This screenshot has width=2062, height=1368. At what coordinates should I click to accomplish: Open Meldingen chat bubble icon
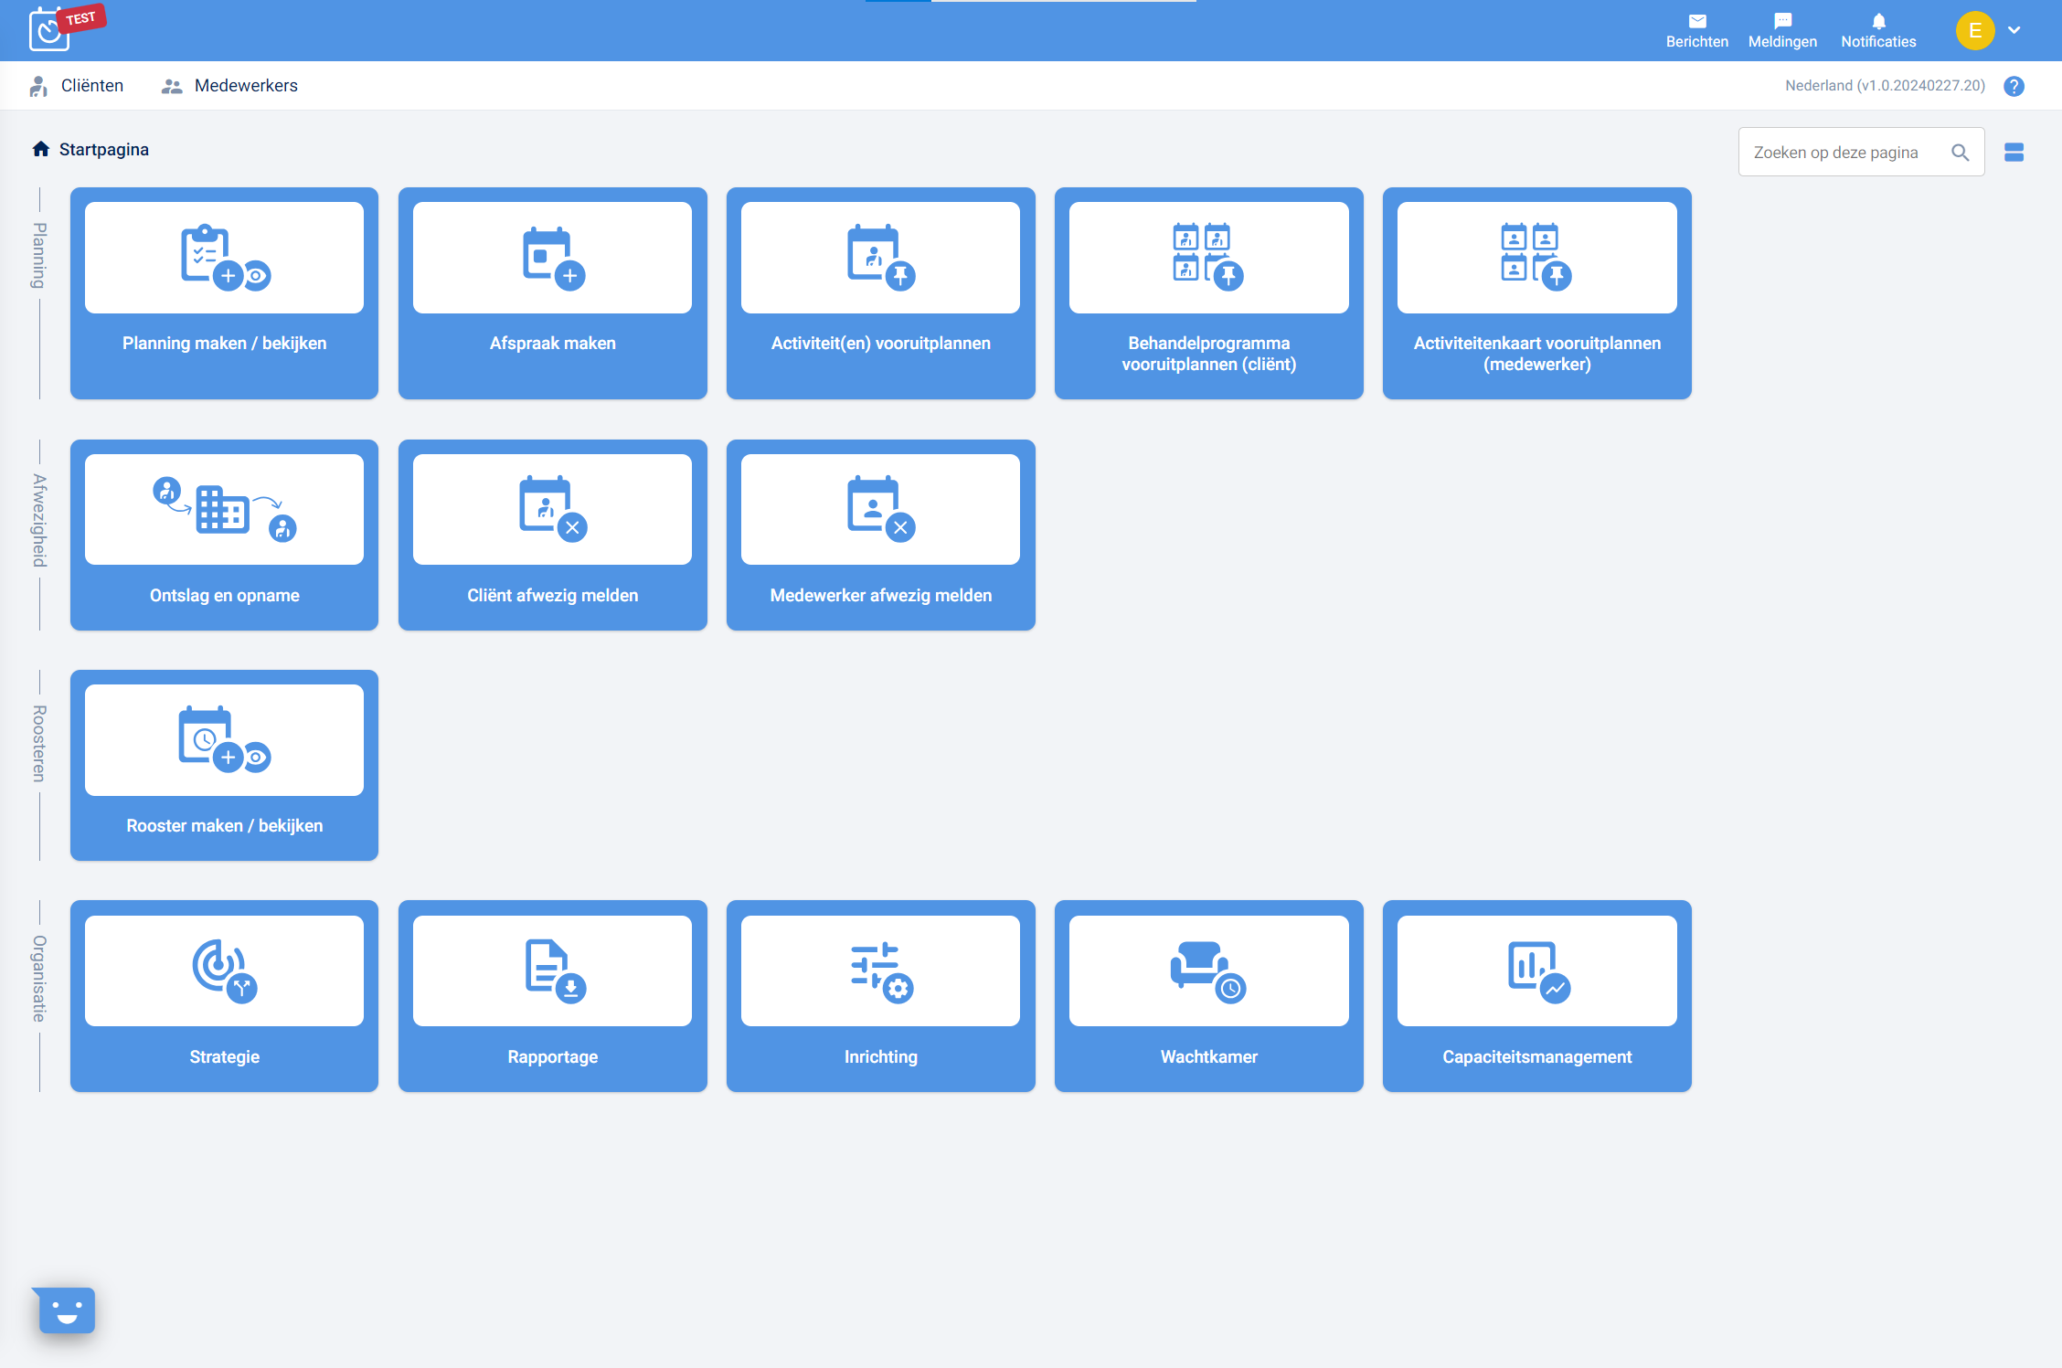click(1782, 20)
